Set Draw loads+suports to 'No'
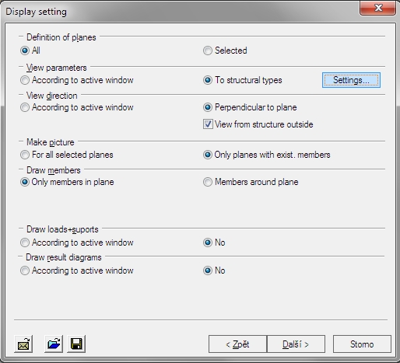 click(214, 243)
